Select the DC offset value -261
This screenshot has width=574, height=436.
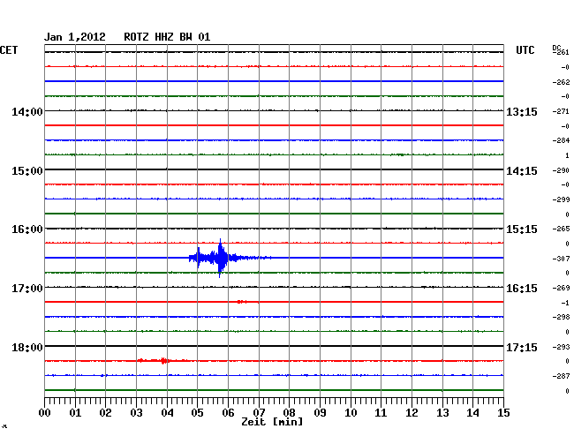coord(561,52)
